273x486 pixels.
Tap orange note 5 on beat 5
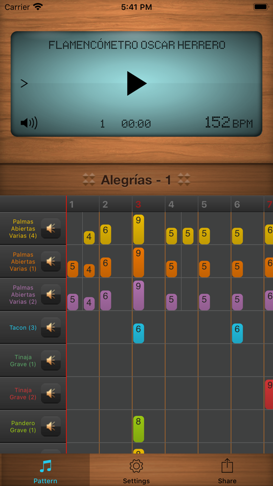(204, 269)
